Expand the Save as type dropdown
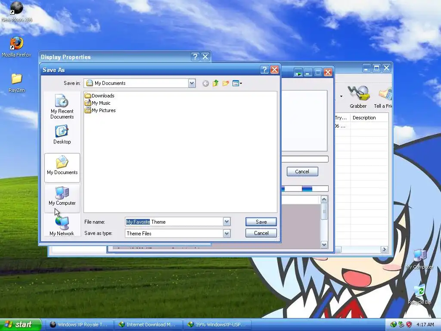 pos(227,233)
